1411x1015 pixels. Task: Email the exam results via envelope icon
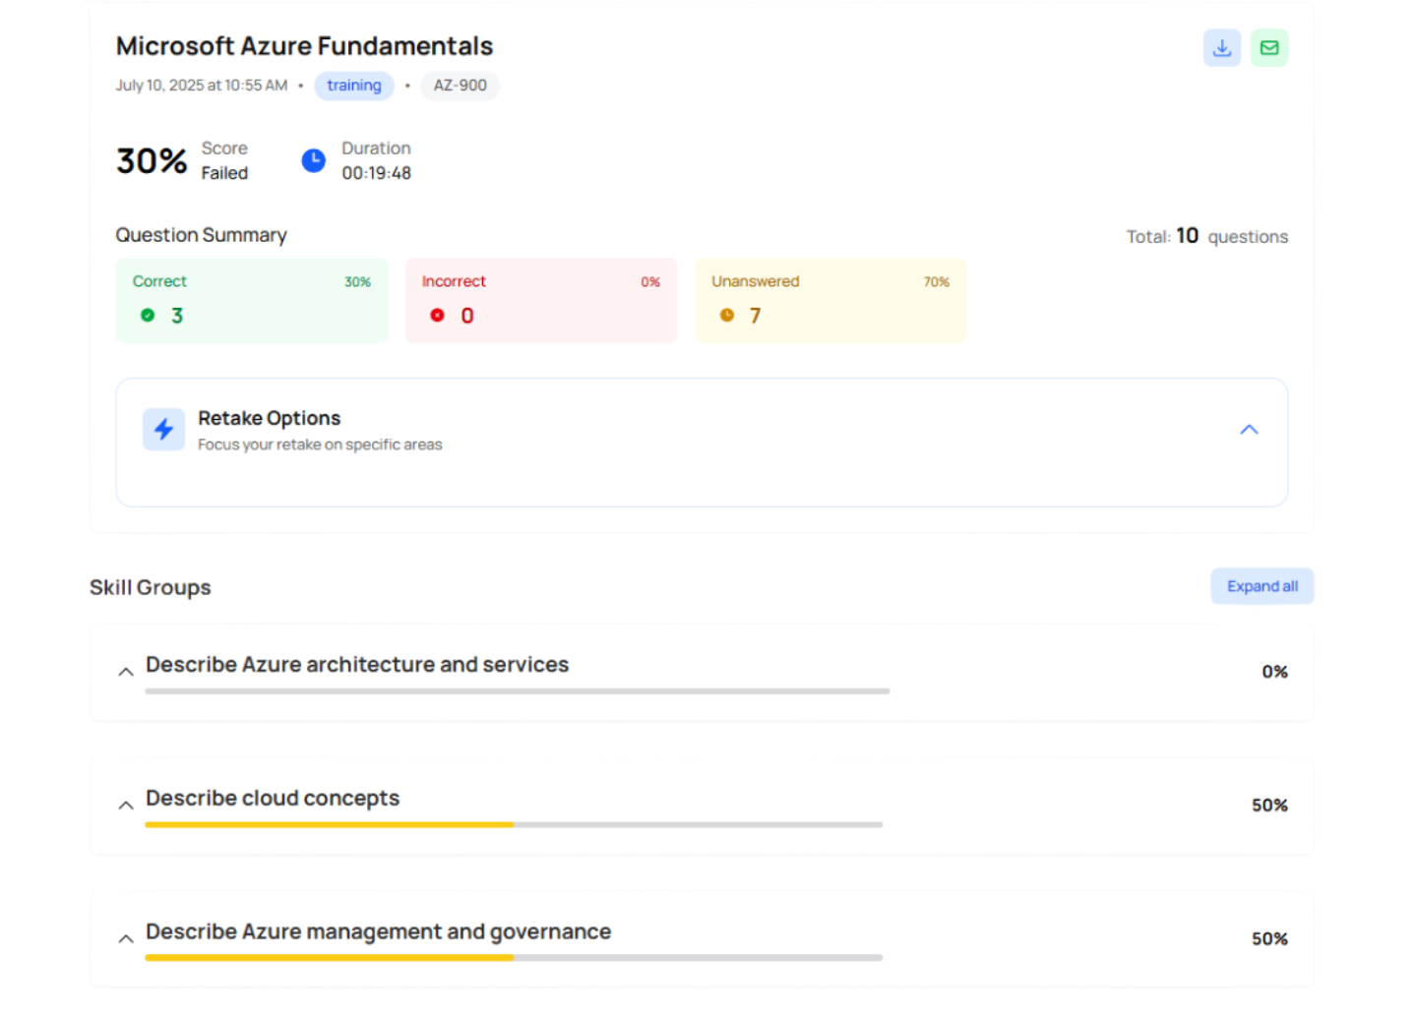1268,48
